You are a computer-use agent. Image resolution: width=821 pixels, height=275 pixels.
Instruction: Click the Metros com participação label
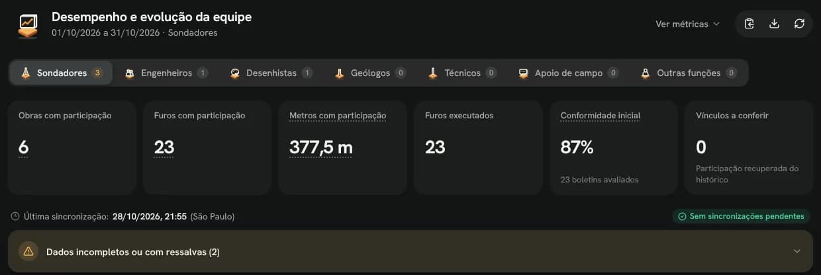(x=338, y=116)
